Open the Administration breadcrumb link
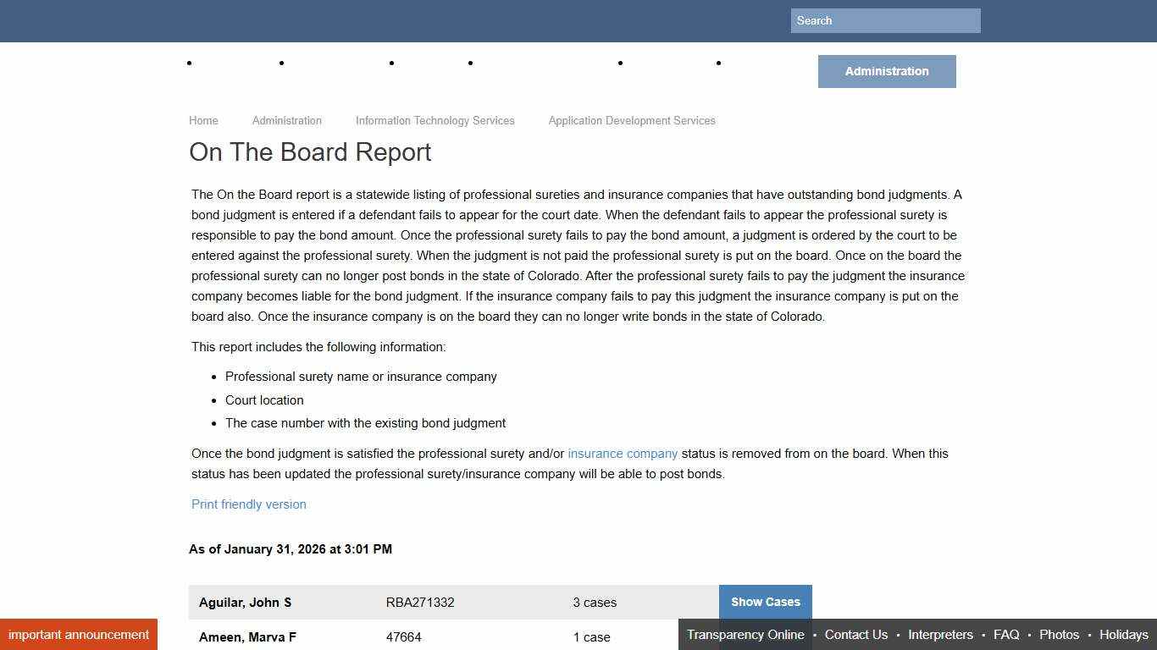1157x650 pixels. pyautogui.click(x=286, y=120)
